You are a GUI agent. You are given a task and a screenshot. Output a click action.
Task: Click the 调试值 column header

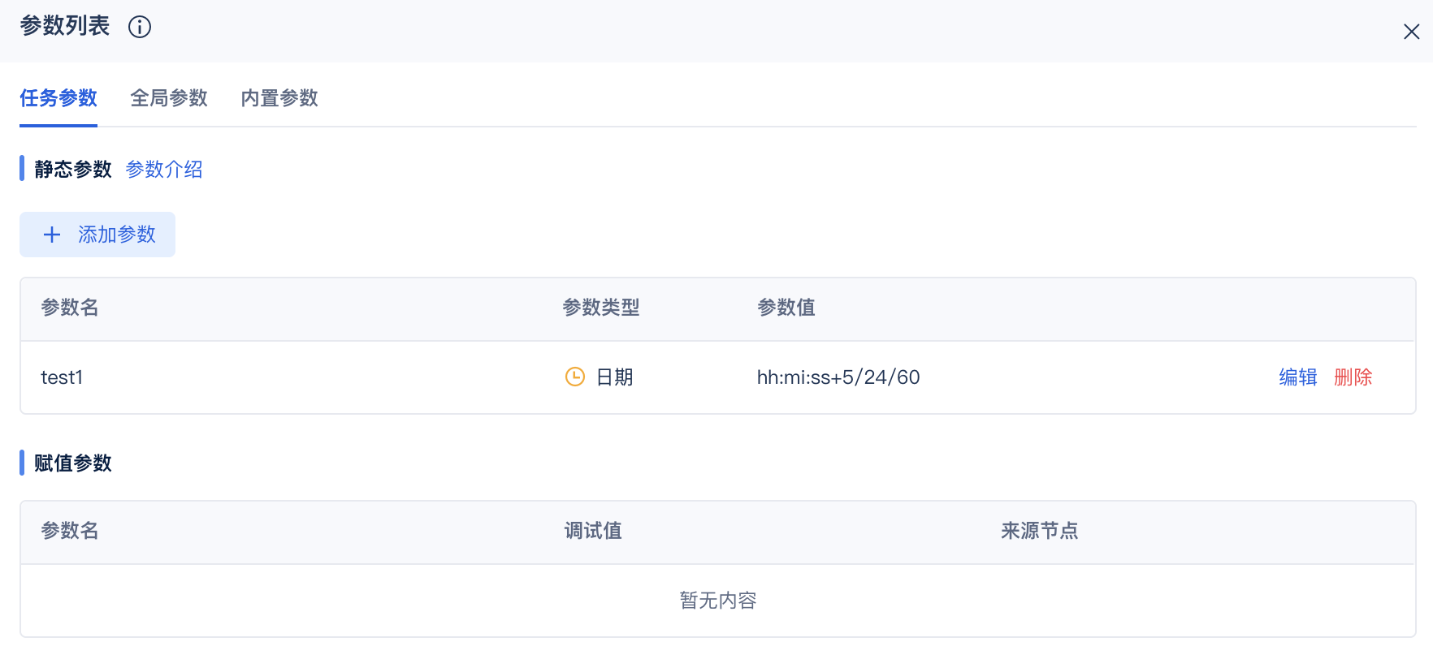[x=593, y=531]
